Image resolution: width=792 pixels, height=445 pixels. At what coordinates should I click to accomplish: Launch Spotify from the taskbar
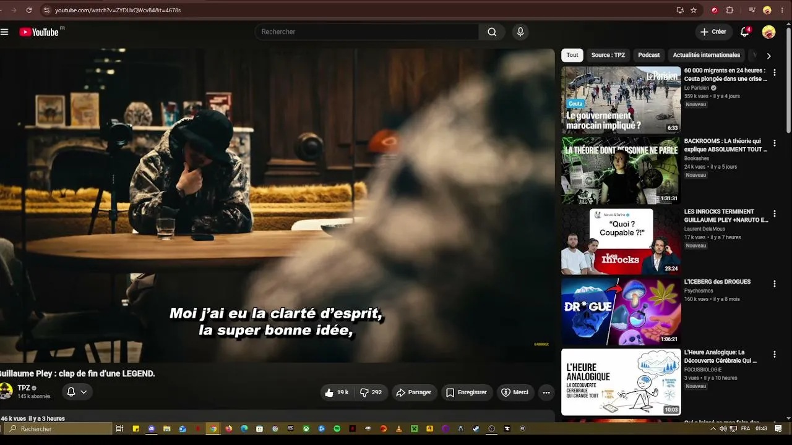pyautogui.click(x=337, y=428)
